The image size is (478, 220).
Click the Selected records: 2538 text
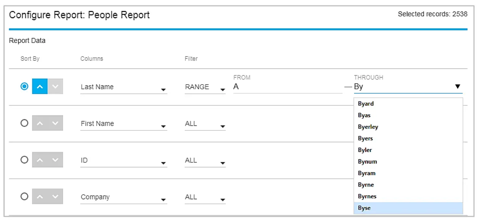point(433,14)
